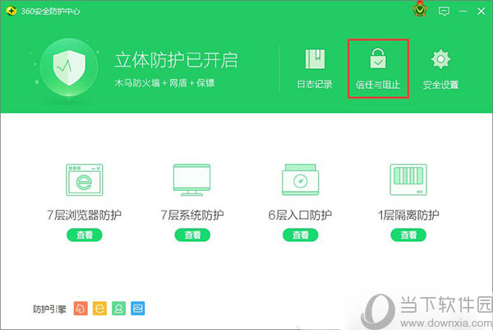Click the 360 logo in title bar
This screenshot has height=330, width=493.
click(x=11, y=12)
